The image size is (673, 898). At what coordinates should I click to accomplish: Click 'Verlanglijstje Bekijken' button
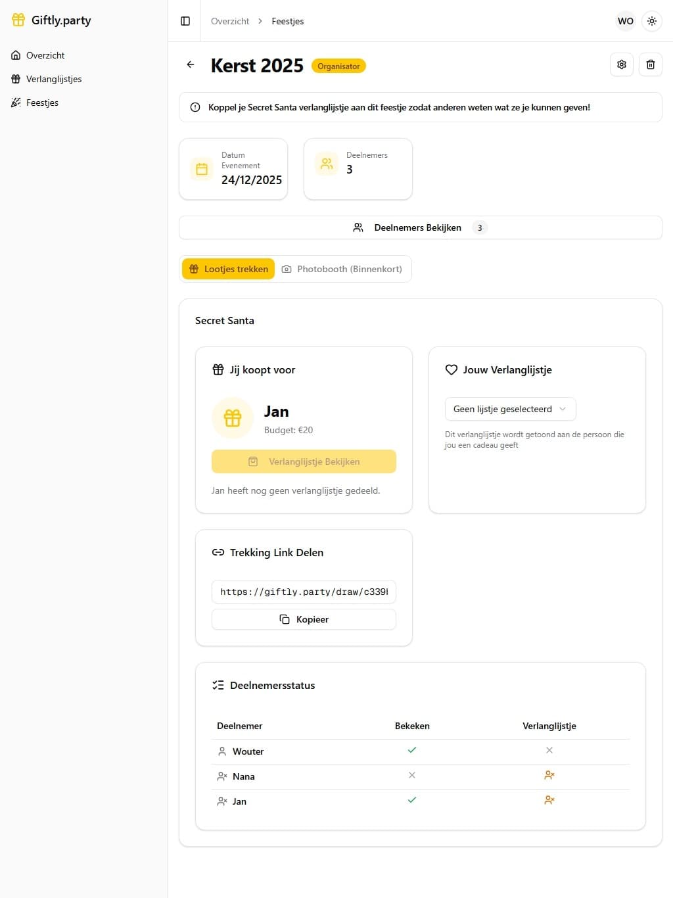click(304, 461)
